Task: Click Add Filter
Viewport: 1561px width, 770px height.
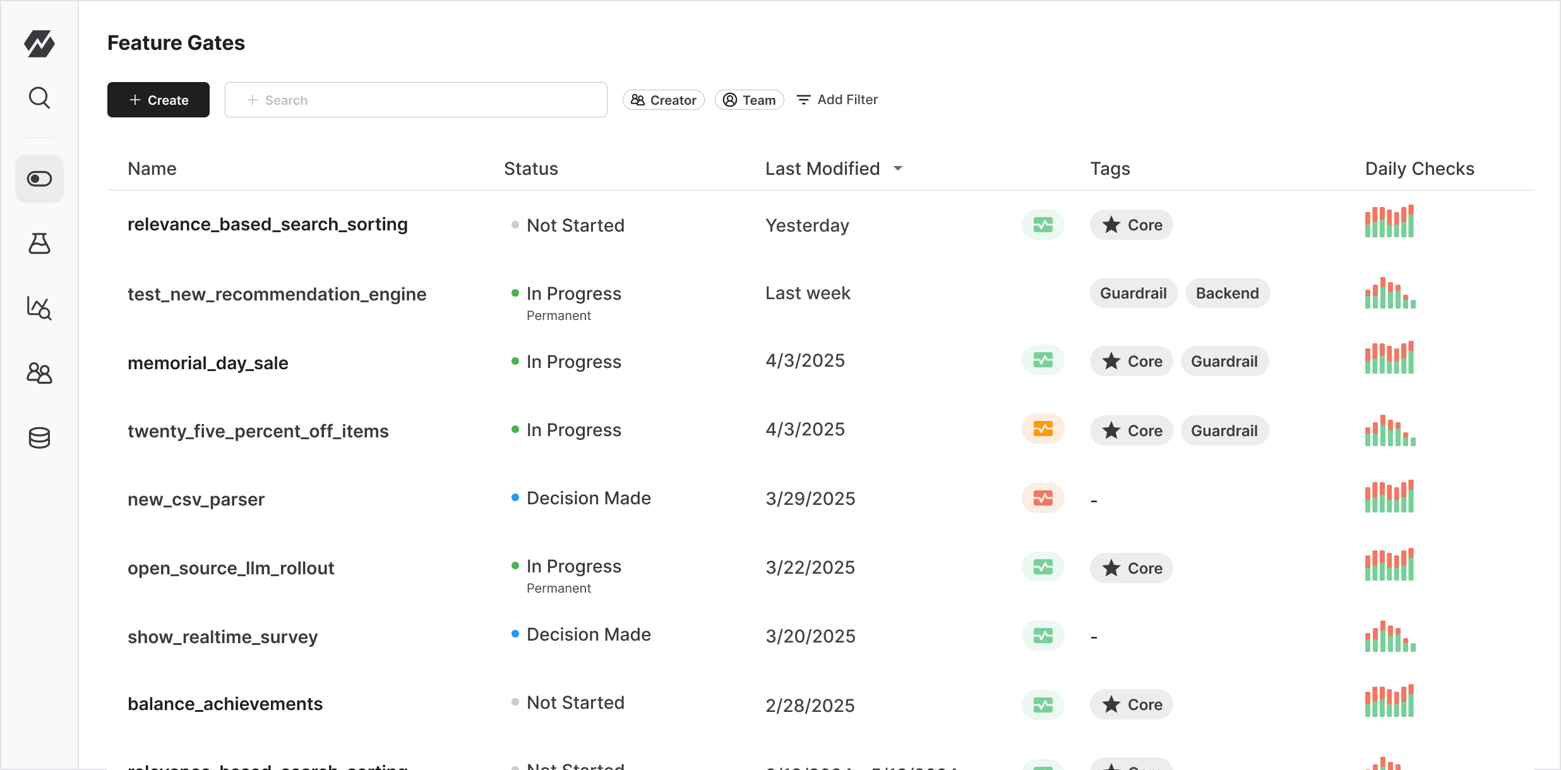Action: point(837,100)
